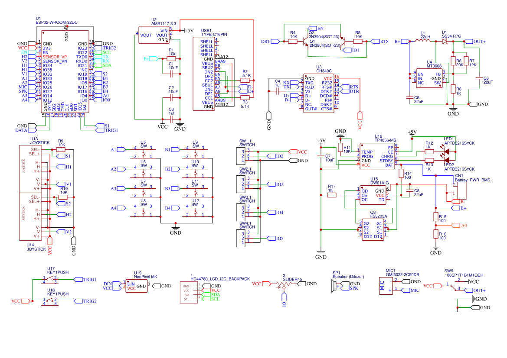Screen dimensions: 507x358
Task: Select the R17 1K resistor symbol
Action: (332, 195)
